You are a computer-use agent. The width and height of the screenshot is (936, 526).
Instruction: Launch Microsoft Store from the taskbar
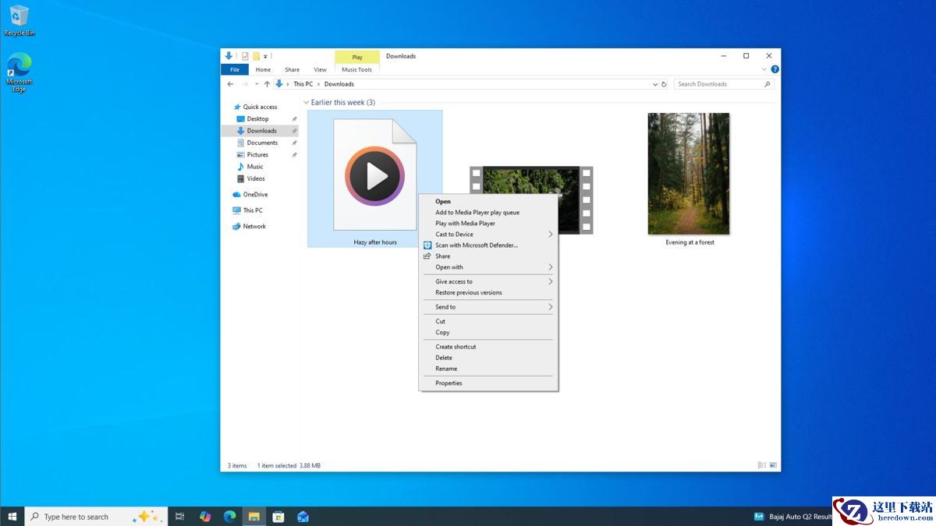pyautogui.click(x=278, y=517)
